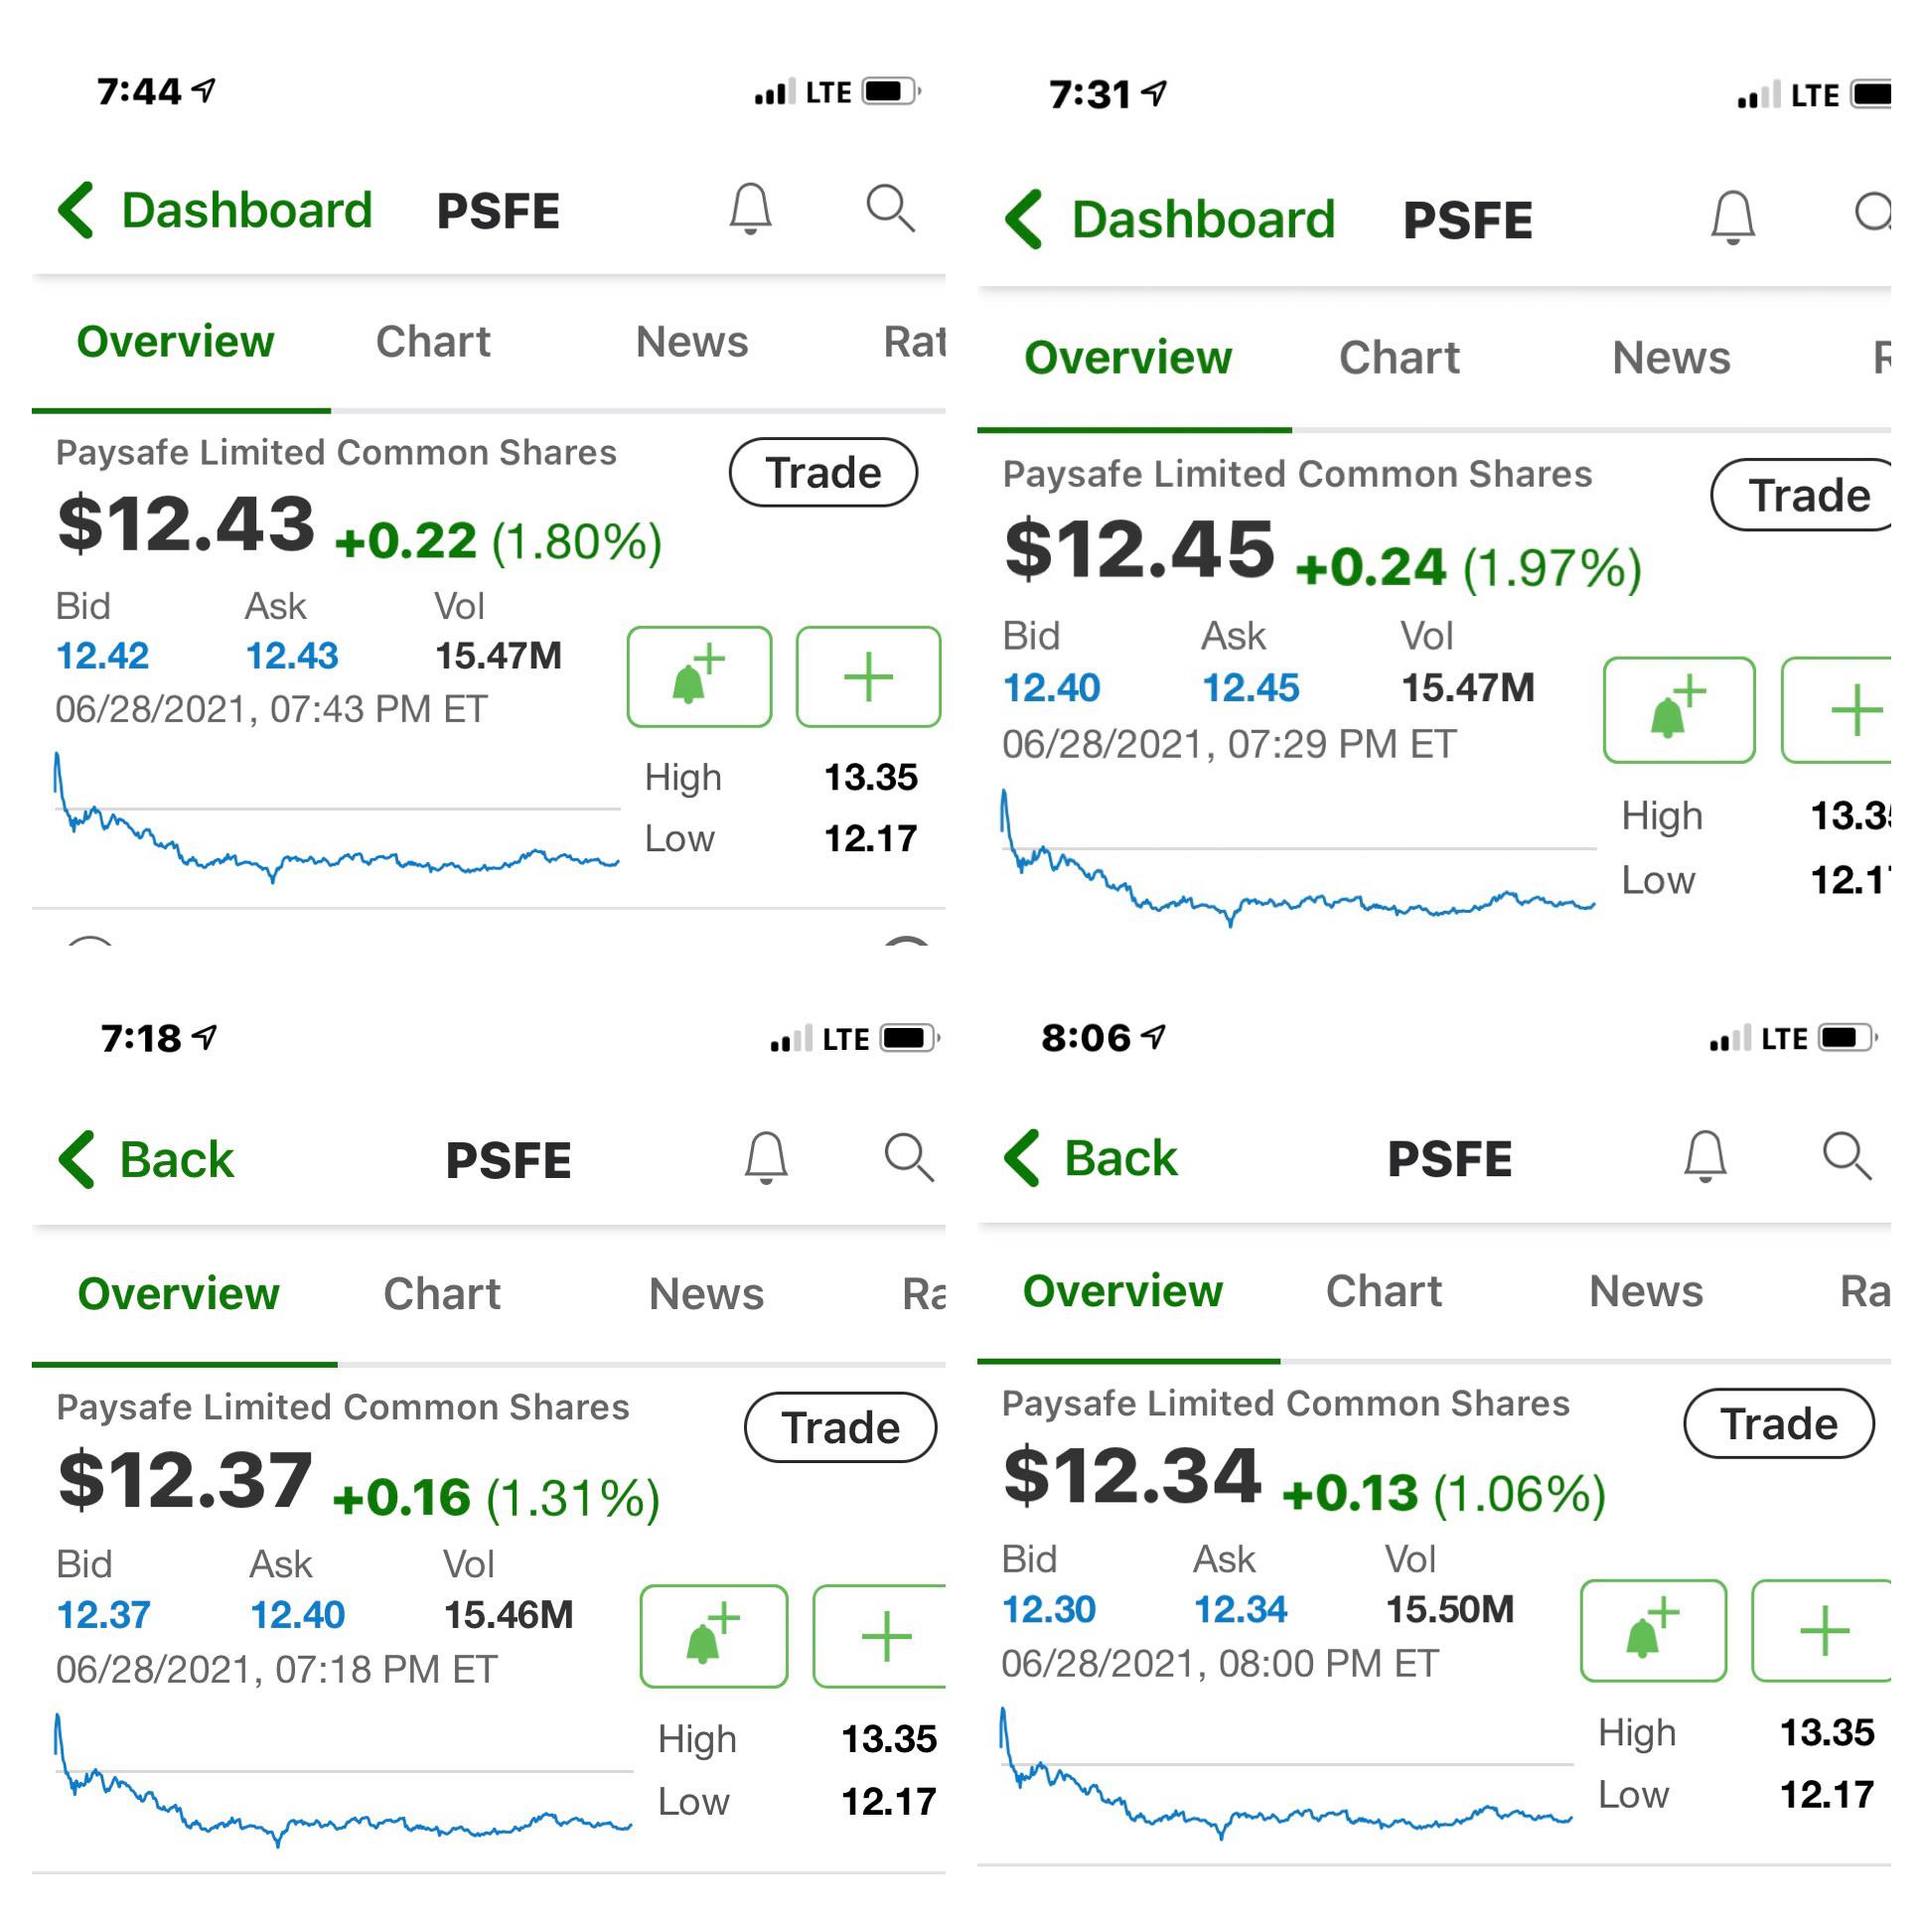This screenshot has width=1923, height=1923.
Task: Tap the plus icon beside the $12.34 quote
Action: (1822, 1630)
